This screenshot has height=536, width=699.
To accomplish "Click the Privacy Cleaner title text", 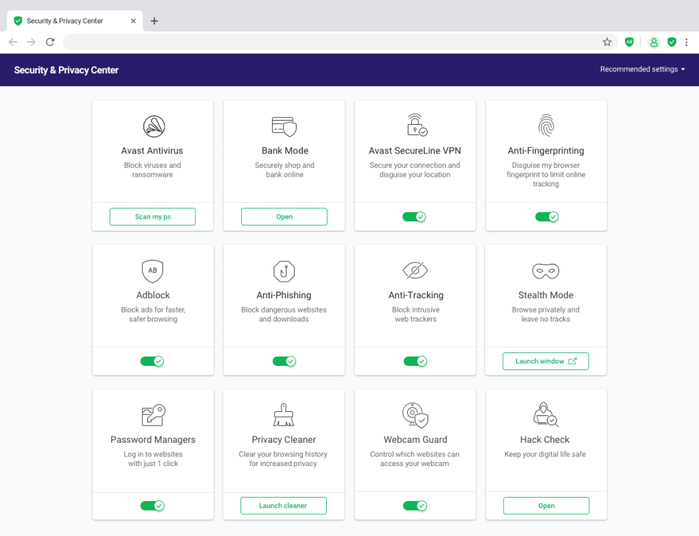I will click(284, 439).
